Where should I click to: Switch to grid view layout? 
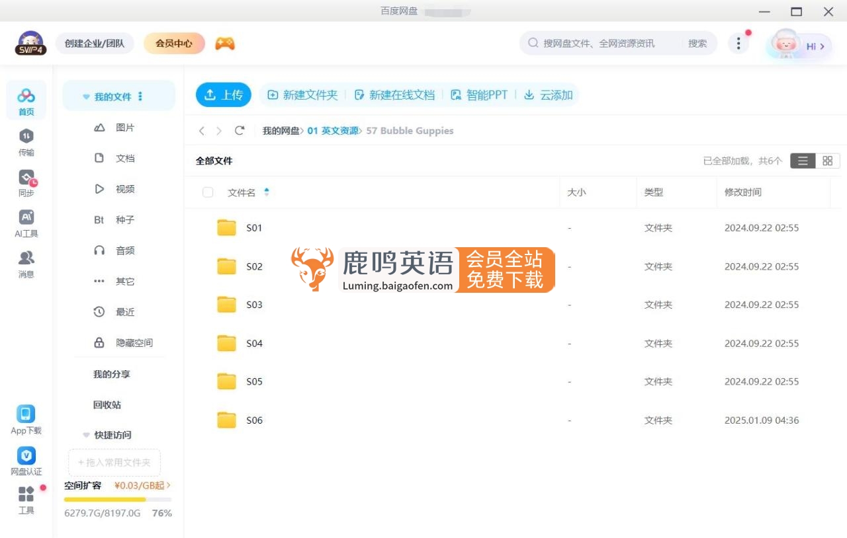(827, 161)
